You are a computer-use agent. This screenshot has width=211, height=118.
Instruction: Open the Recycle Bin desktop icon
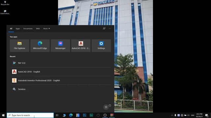[x=5, y=3]
